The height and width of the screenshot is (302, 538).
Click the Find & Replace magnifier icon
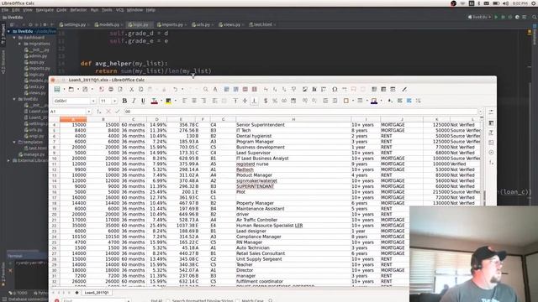(x=205, y=90)
